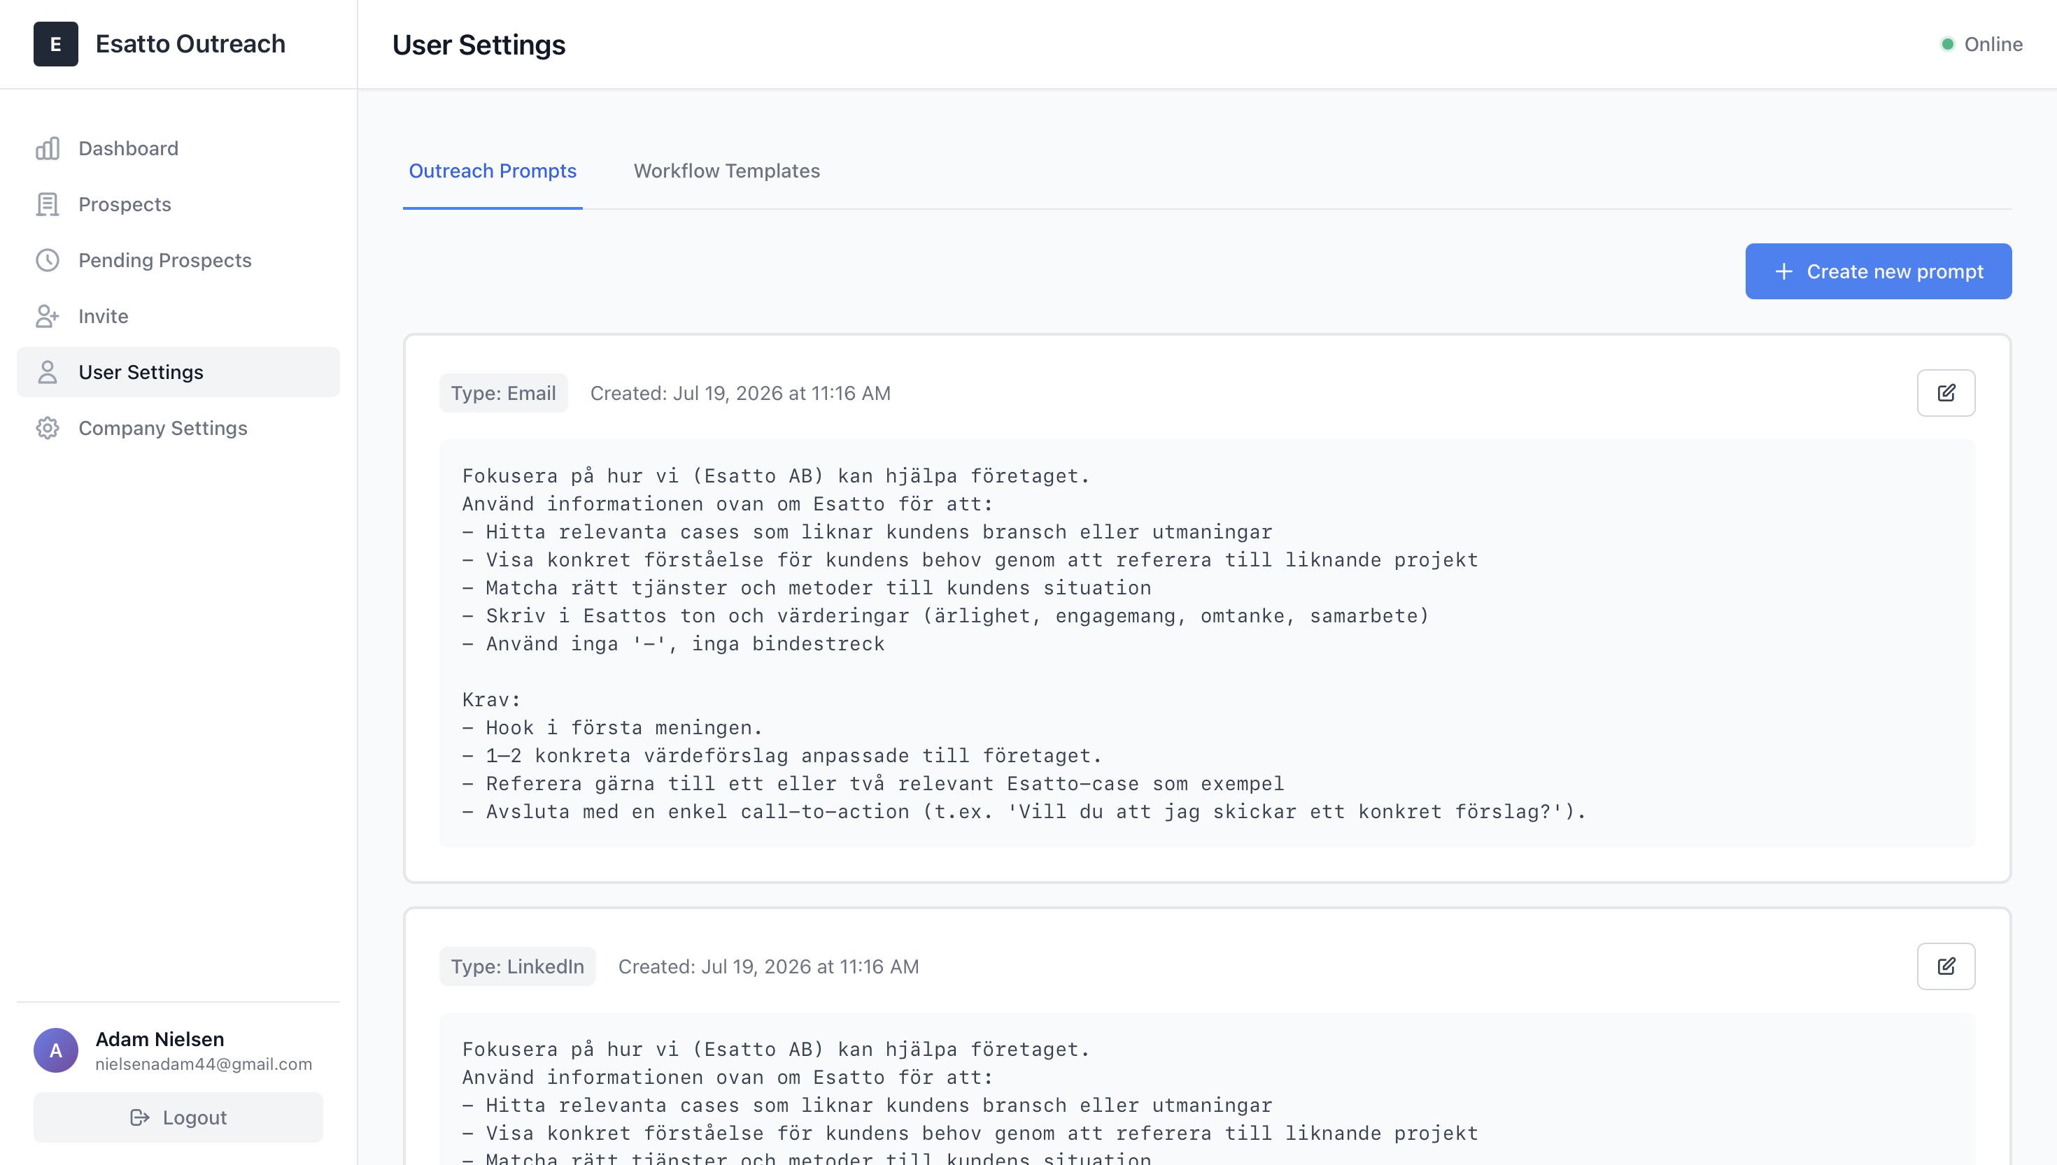Click the Esatto Outreach brand title

click(x=190, y=44)
